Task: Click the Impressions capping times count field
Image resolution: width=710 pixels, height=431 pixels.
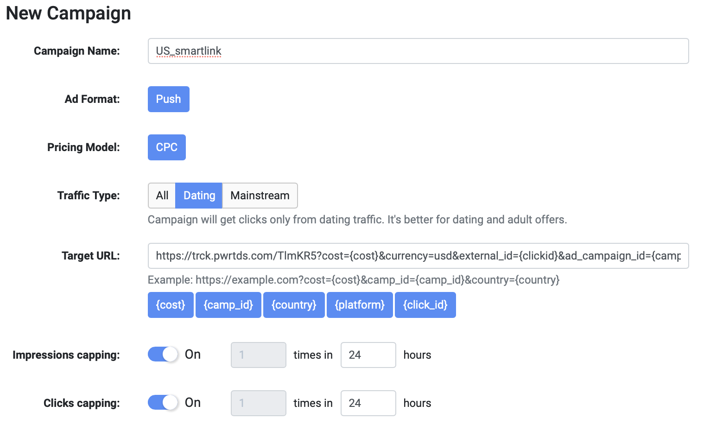Action: (258, 355)
